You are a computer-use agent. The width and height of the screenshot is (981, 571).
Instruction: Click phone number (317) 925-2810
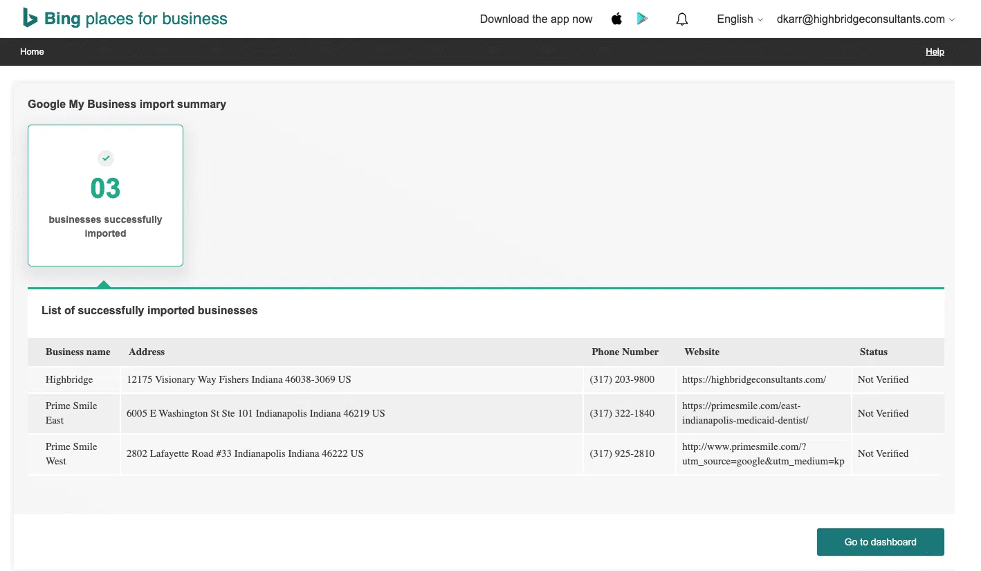[622, 454]
